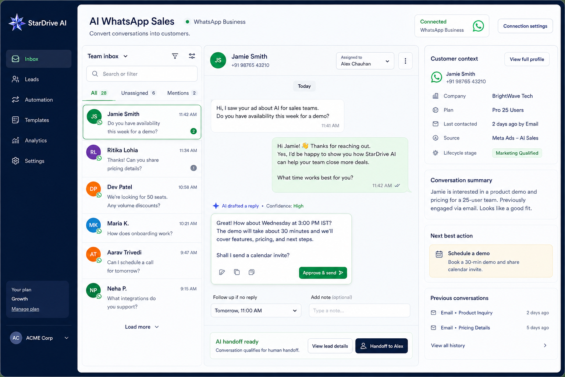Click the DP avatar of Dev Patel

tap(93, 189)
